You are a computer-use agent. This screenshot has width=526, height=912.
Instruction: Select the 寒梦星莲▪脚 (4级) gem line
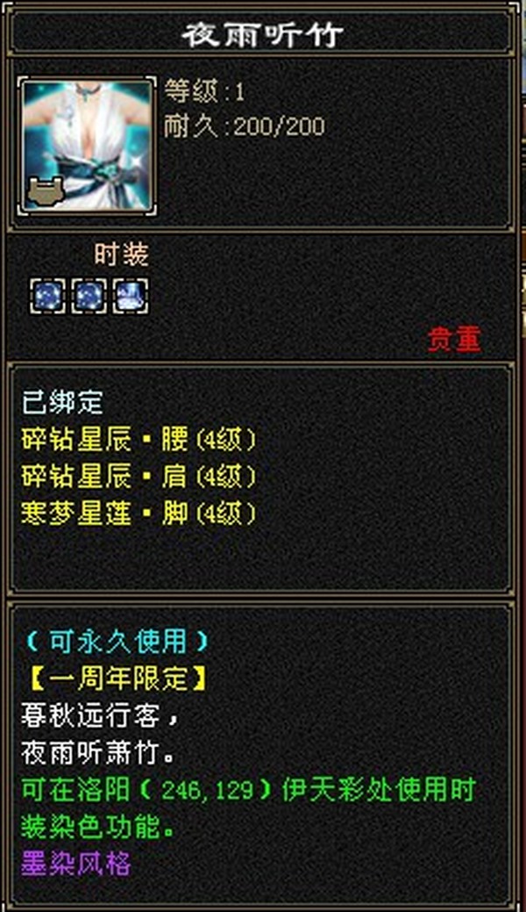(139, 513)
